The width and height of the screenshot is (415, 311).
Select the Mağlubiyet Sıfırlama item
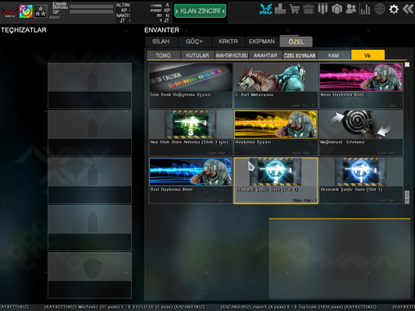(x=361, y=133)
